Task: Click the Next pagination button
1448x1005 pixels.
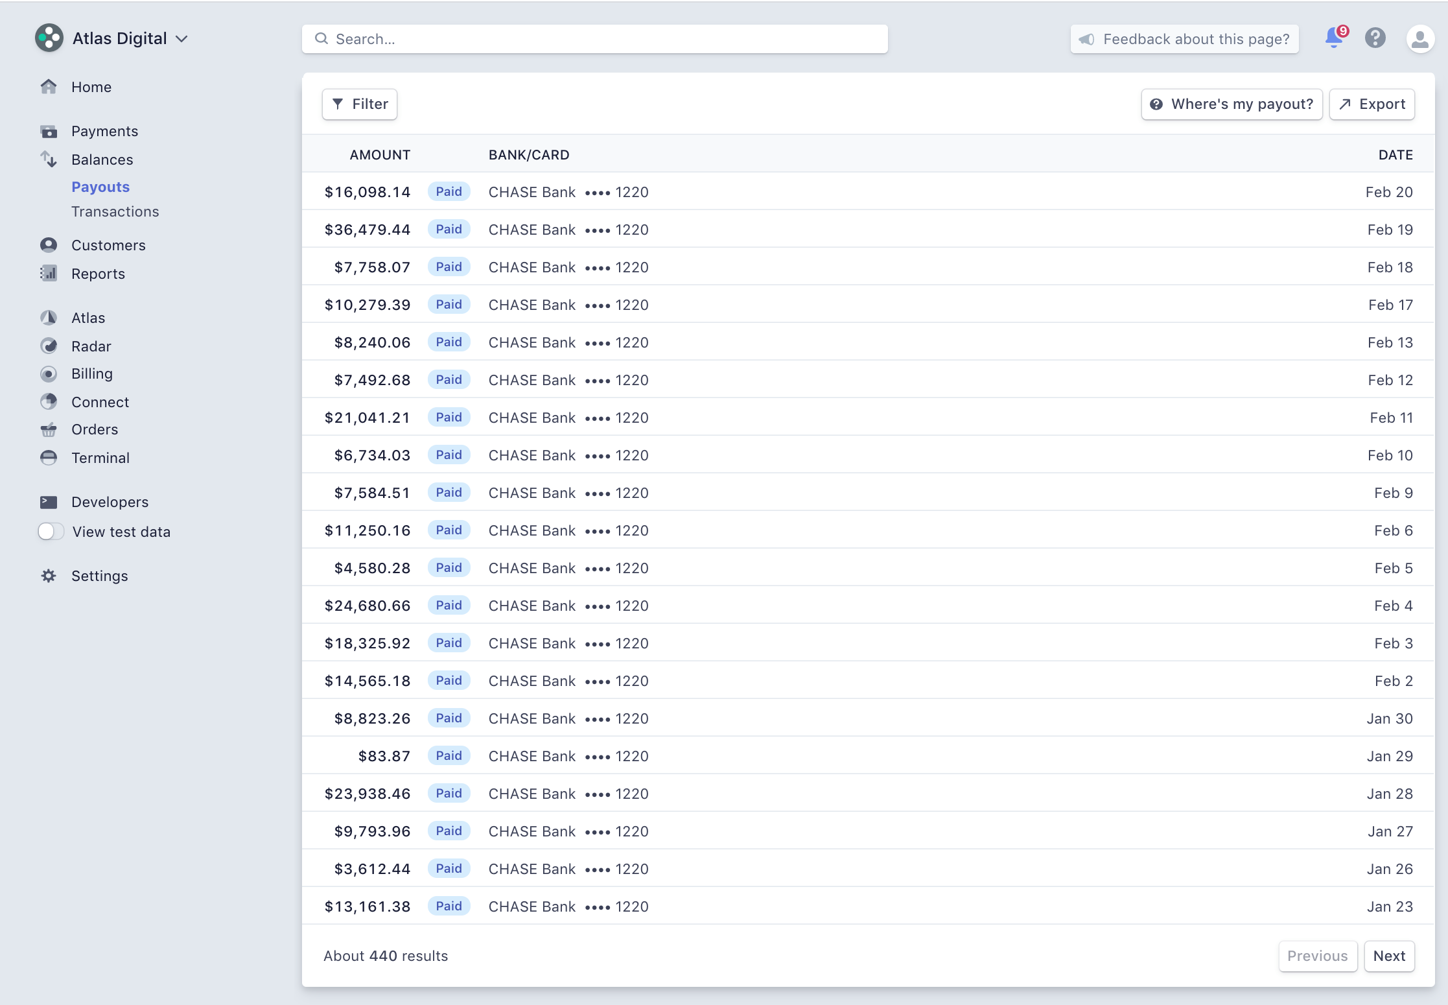Action: [x=1390, y=956]
